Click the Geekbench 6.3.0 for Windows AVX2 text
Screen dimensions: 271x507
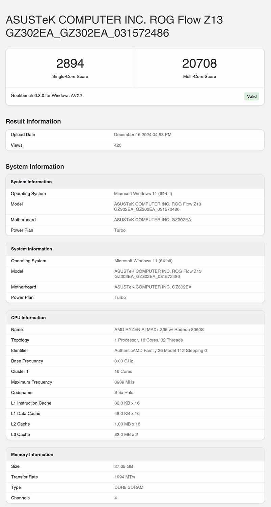point(46,96)
